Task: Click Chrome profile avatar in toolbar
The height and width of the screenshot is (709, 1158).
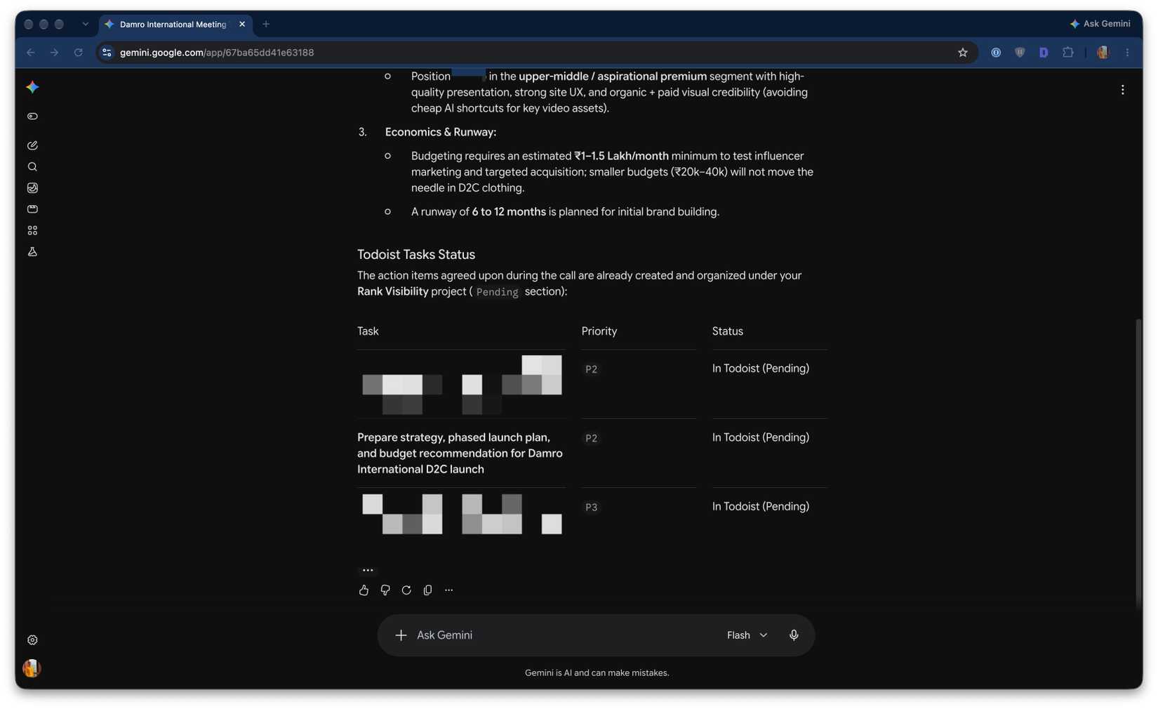Action: click(x=1103, y=53)
